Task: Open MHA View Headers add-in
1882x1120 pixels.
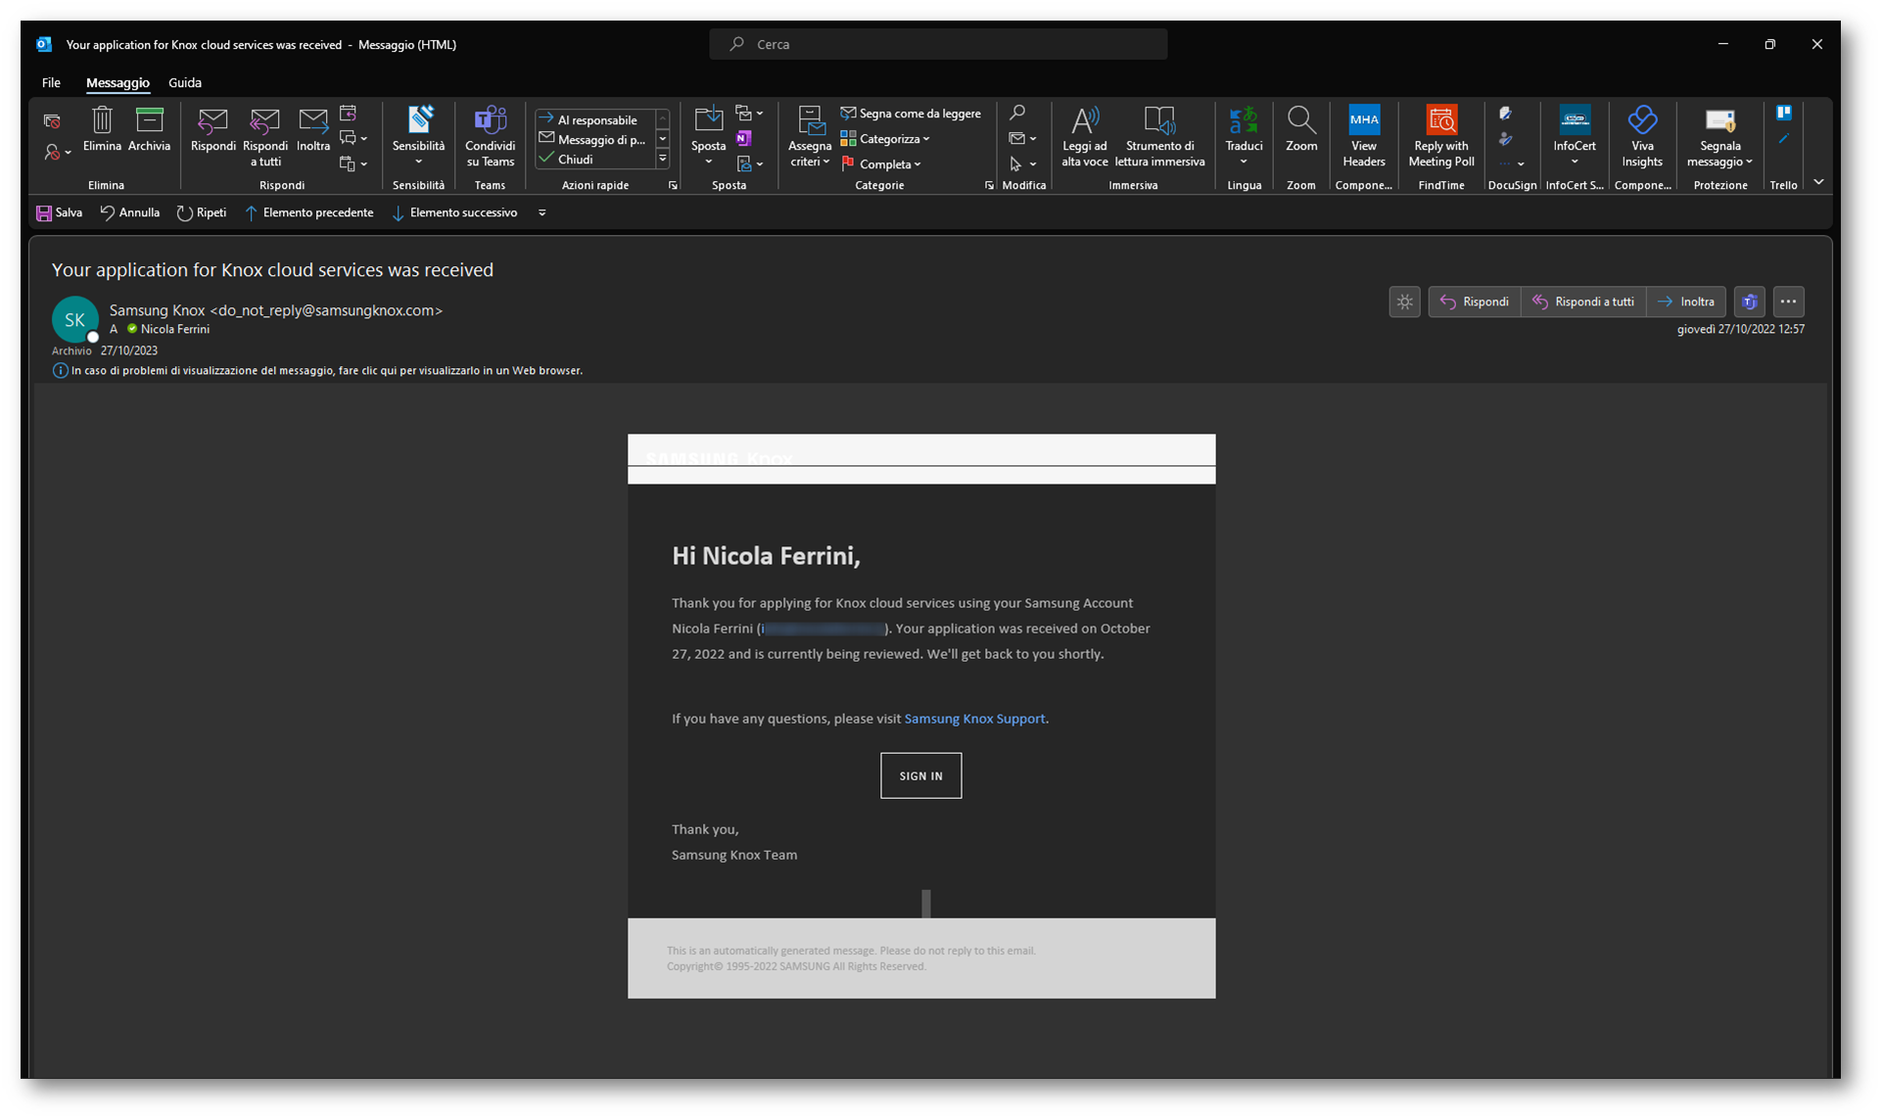Action: [1364, 137]
